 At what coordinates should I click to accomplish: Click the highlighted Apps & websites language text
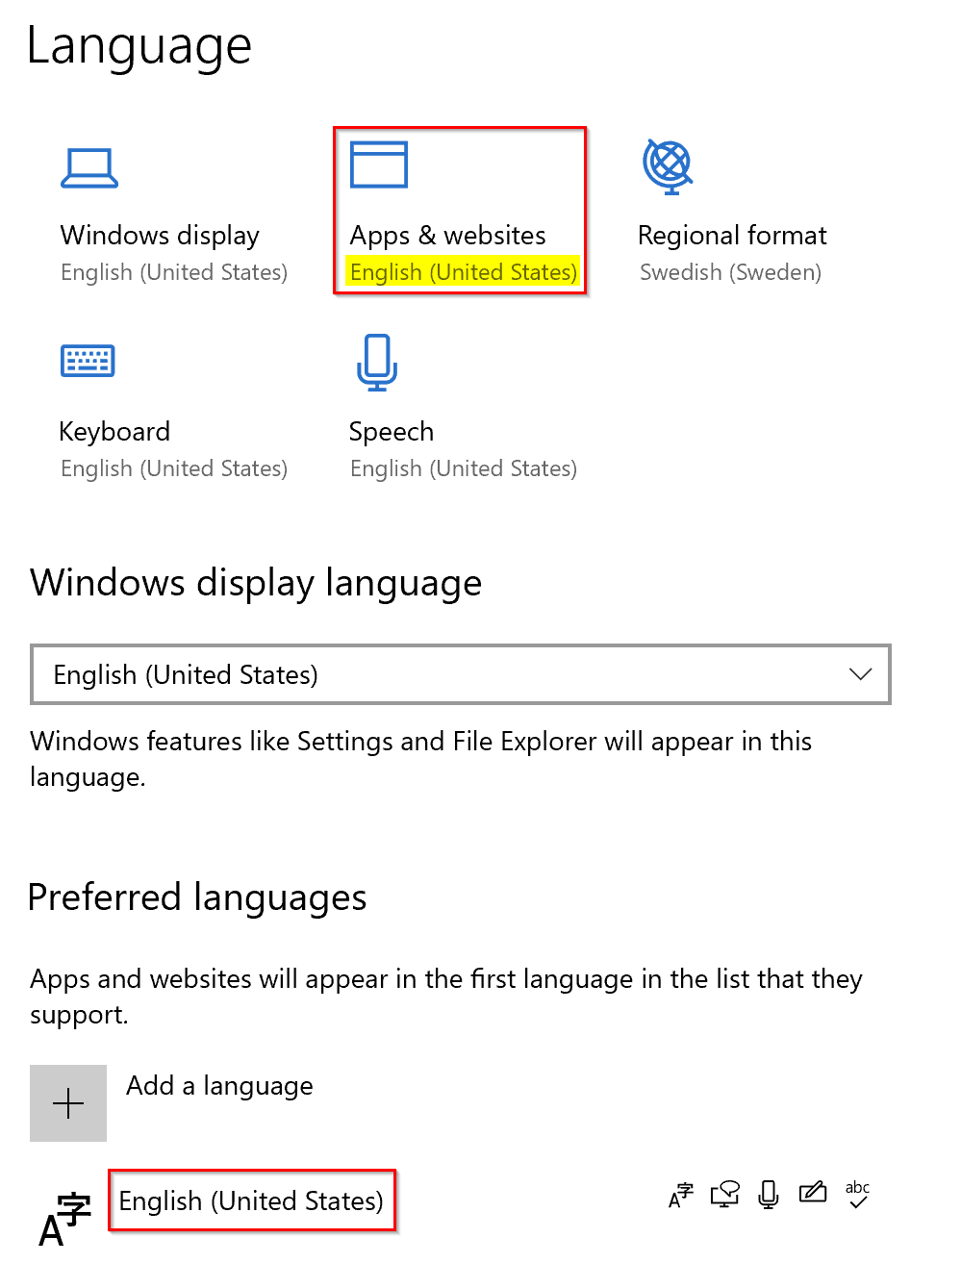point(464,272)
